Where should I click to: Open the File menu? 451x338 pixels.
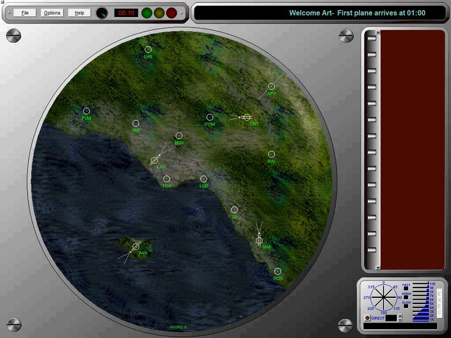point(25,12)
